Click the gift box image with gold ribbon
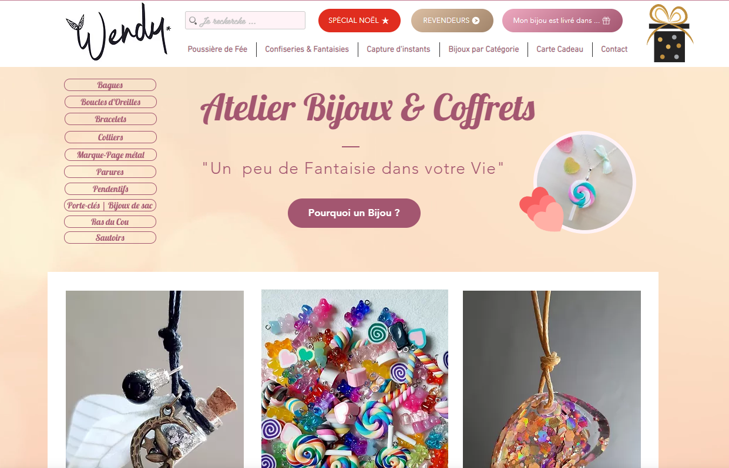Screen dimensions: 729x468 coord(670,33)
